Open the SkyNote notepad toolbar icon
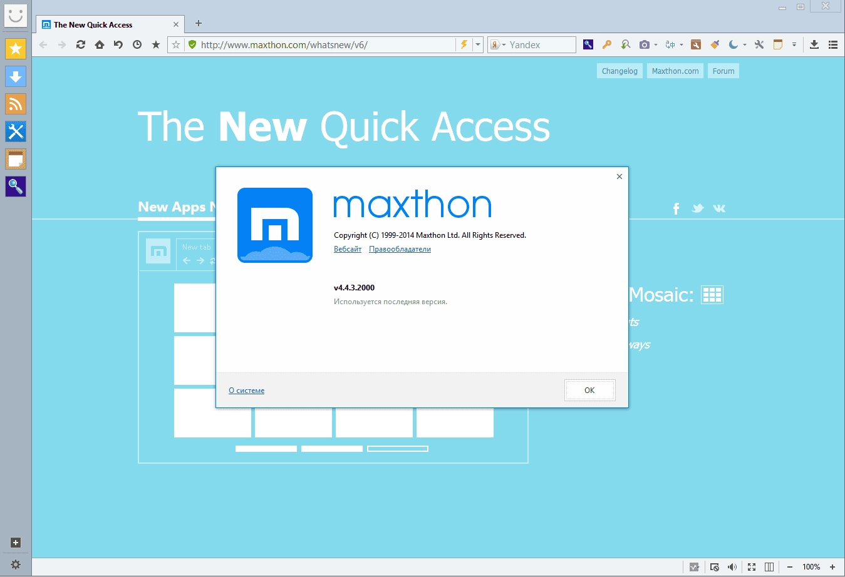The height and width of the screenshot is (577, 845). pos(778,44)
